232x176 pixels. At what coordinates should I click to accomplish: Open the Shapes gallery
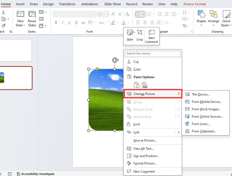tap(201, 18)
